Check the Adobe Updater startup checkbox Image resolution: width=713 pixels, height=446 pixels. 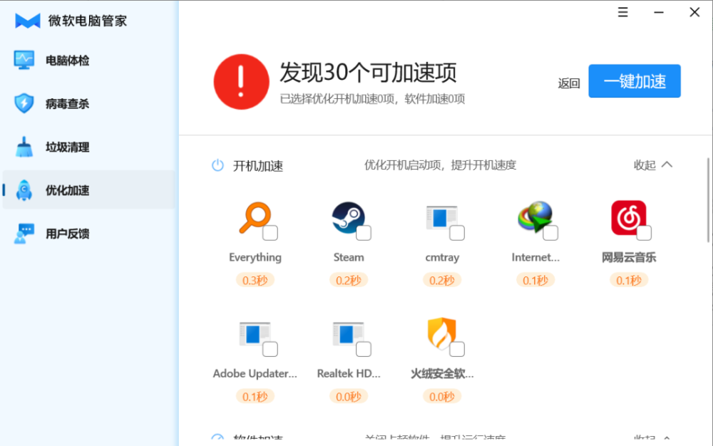[x=270, y=349]
